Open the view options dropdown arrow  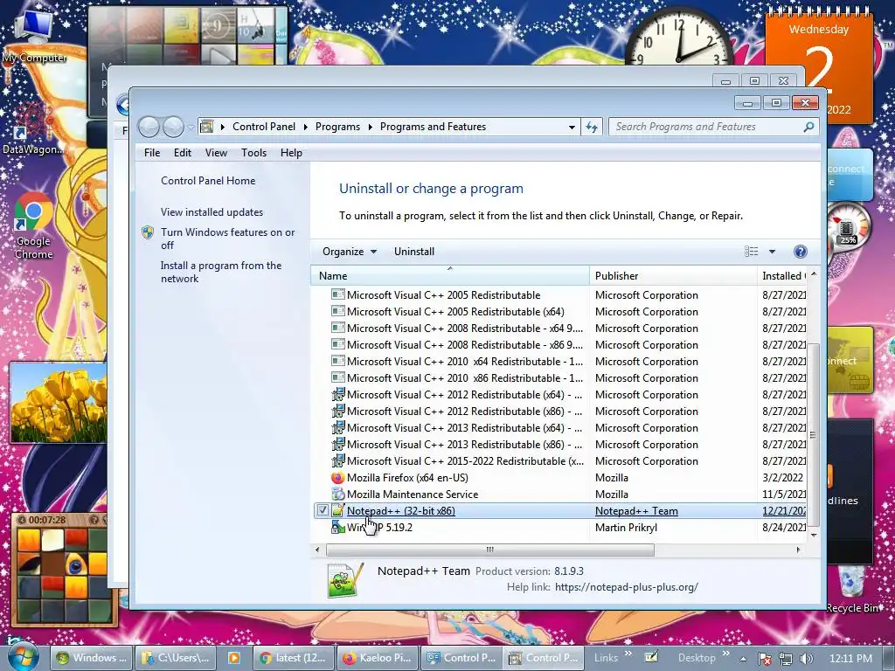click(772, 252)
